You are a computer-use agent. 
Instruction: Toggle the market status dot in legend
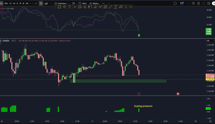[13, 41]
